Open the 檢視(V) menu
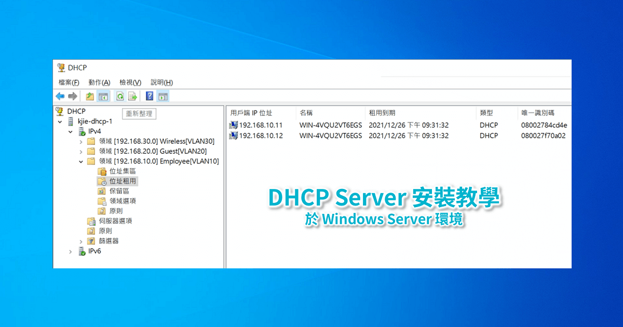 (130, 83)
